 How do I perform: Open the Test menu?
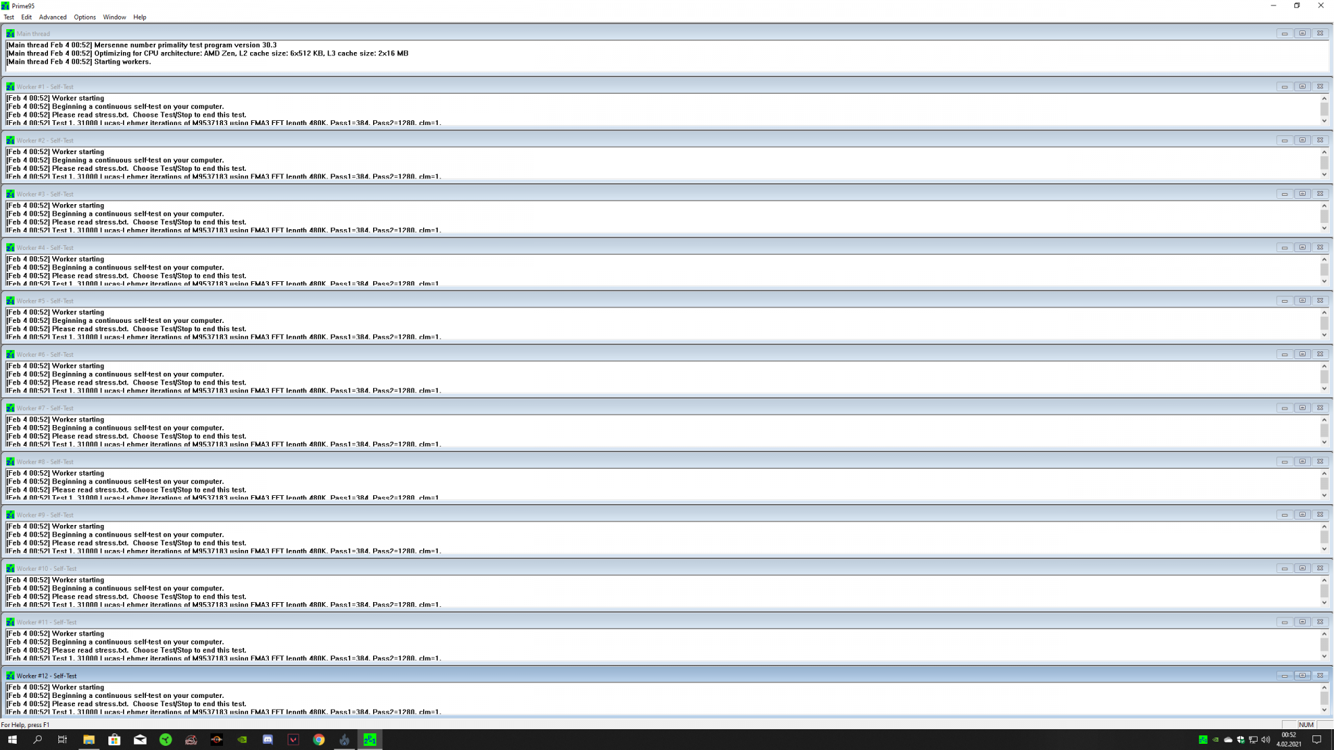pyautogui.click(x=9, y=17)
